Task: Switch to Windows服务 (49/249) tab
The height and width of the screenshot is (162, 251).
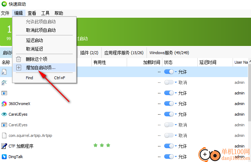Action: pos(169,53)
